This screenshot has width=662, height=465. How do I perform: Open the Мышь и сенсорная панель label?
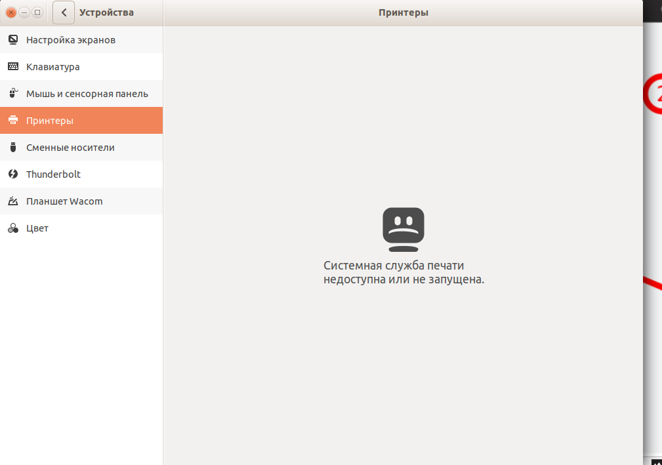coord(87,94)
